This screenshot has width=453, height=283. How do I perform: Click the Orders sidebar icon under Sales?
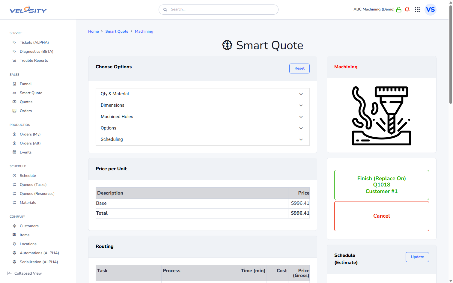[x=14, y=111]
